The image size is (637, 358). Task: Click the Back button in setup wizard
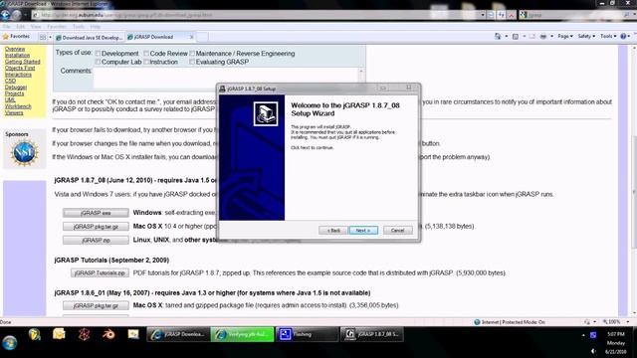coord(333,230)
